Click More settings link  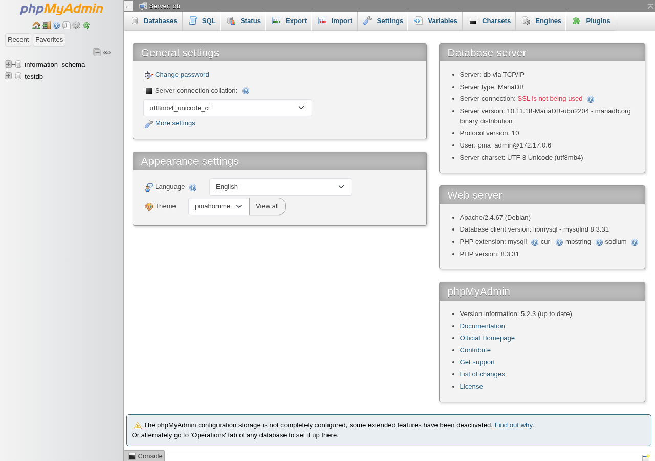pyautogui.click(x=175, y=123)
